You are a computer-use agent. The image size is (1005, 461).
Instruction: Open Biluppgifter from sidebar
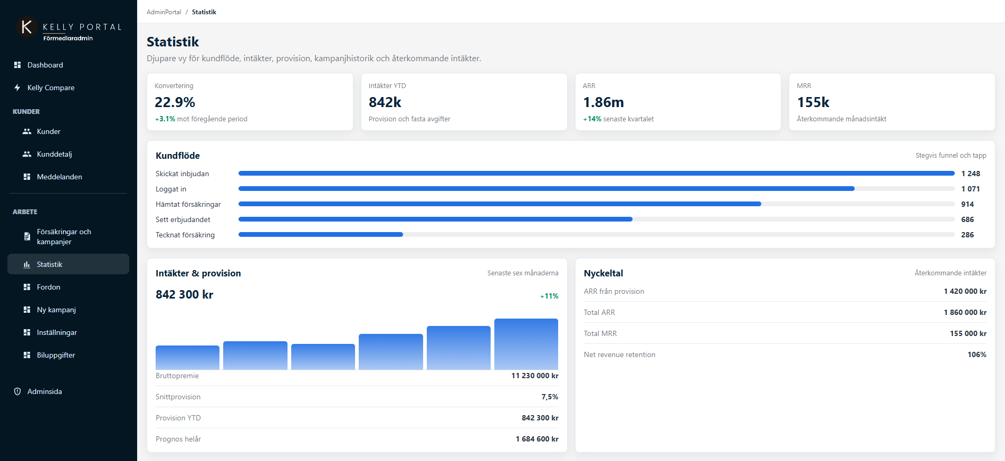point(68,355)
